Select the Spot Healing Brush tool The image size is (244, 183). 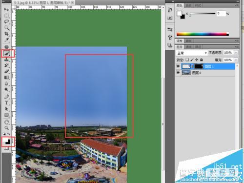pyautogui.click(x=6, y=47)
